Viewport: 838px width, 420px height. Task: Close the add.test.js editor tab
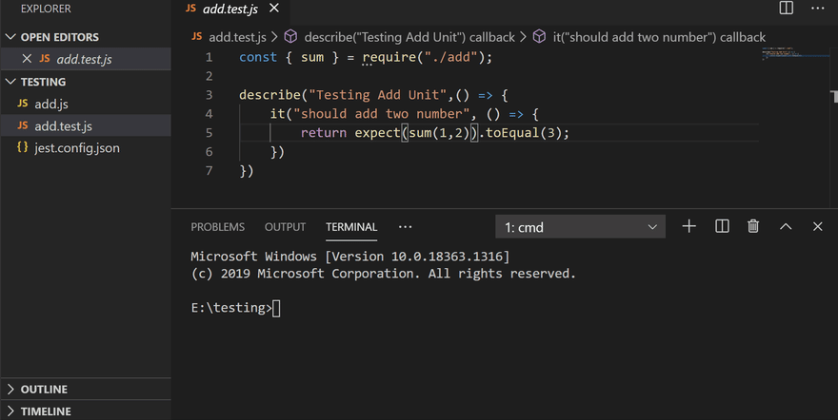tap(274, 8)
